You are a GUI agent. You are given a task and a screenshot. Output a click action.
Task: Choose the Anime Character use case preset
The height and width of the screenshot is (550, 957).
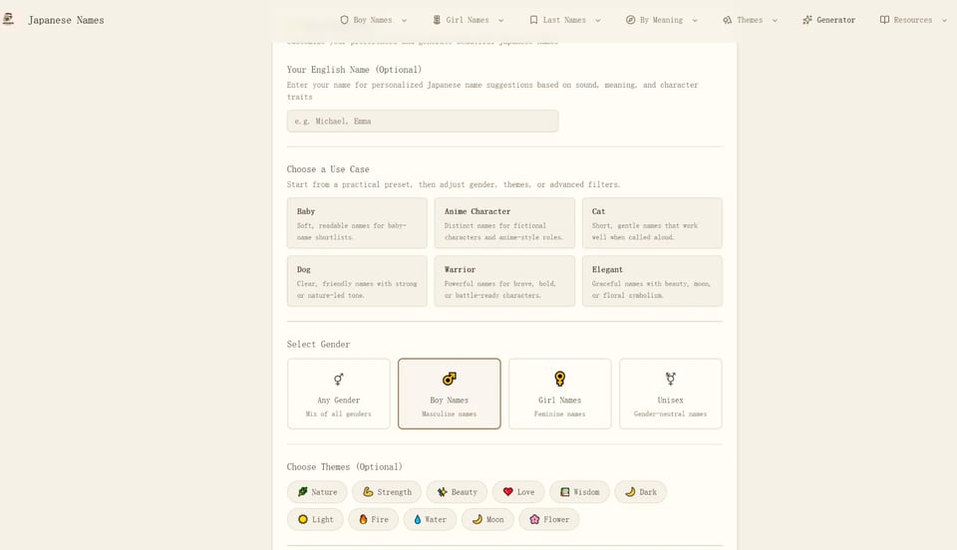(504, 222)
